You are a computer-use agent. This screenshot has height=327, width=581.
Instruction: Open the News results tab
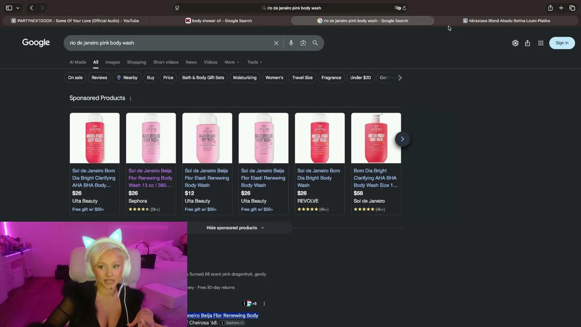tap(191, 62)
